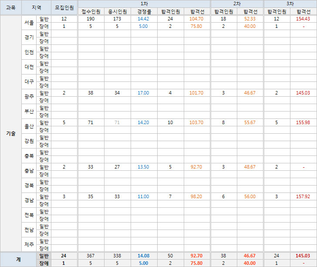317x267 pixels.
Task: Select the 강원 region cell
Action: (x=29, y=141)
